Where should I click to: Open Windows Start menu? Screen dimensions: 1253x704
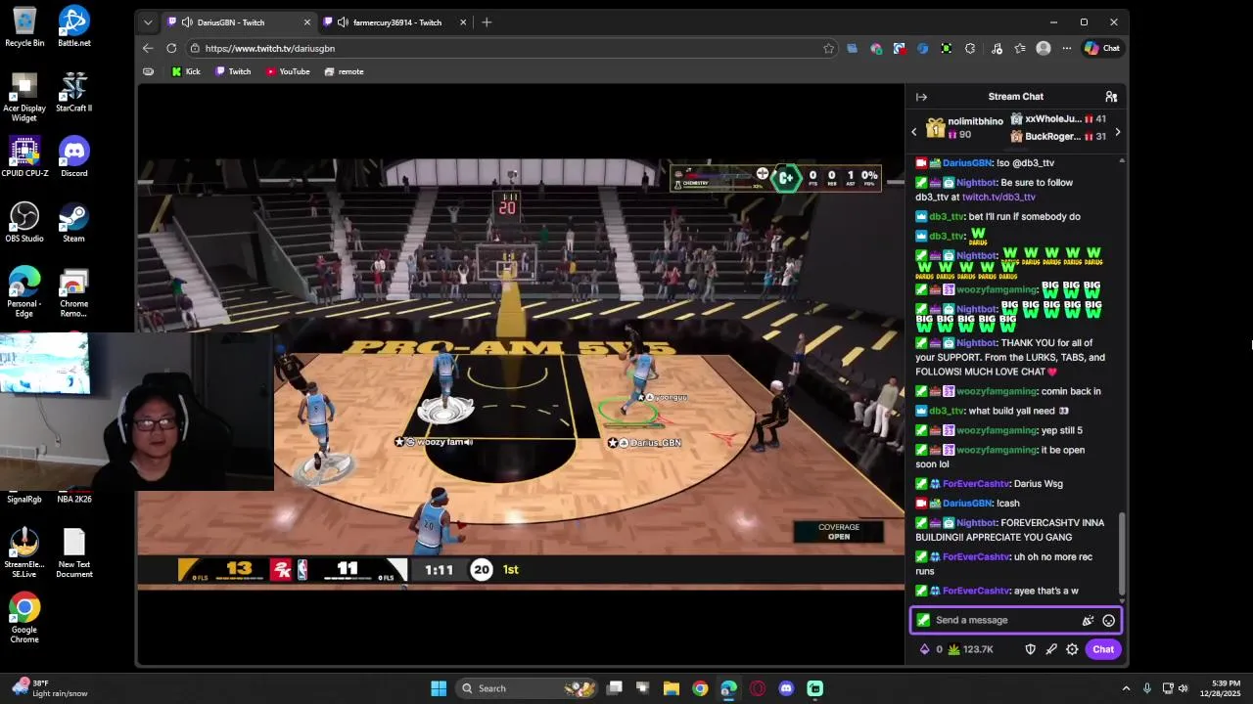coord(439,688)
